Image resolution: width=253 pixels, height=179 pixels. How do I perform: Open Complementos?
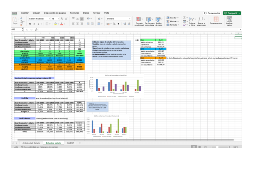point(216,21)
